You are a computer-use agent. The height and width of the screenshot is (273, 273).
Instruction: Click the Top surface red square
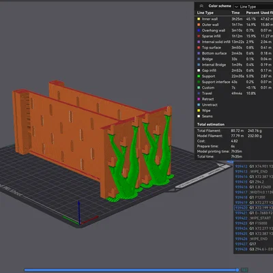pyautogui.click(x=199, y=48)
